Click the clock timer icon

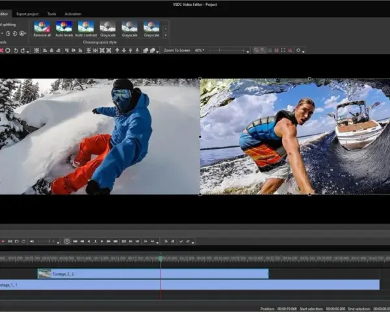[x=67, y=241]
